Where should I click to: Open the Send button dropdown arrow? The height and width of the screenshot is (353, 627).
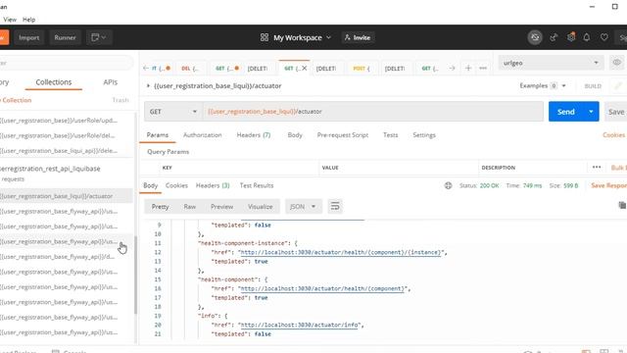pos(591,112)
